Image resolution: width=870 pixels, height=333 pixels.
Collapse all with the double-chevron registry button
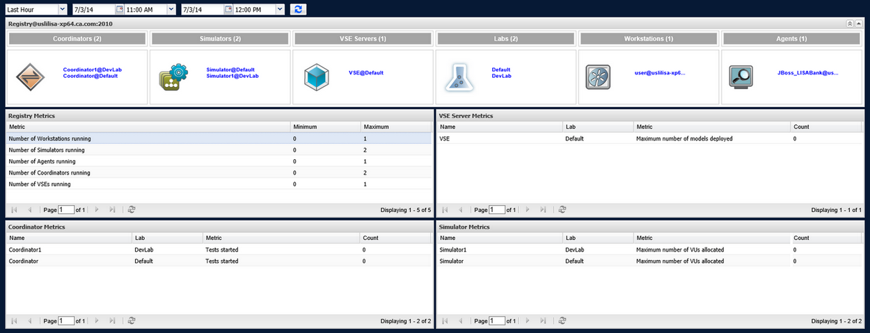pyautogui.click(x=850, y=24)
